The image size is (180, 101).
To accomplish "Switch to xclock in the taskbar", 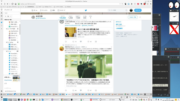I will tap(103, 100).
